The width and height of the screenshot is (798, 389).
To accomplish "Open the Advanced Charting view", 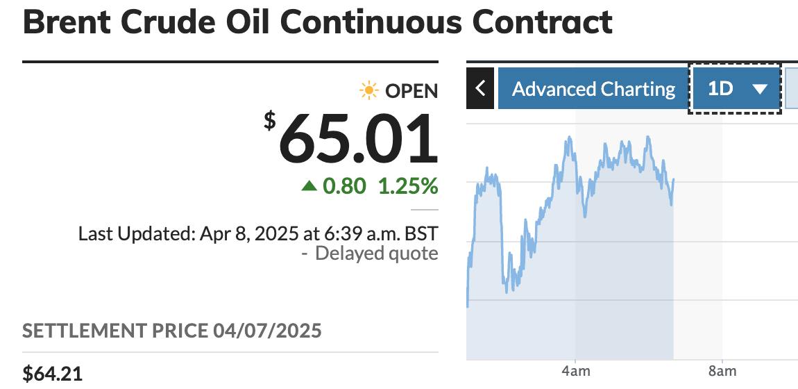I will [x=593, y=89].
